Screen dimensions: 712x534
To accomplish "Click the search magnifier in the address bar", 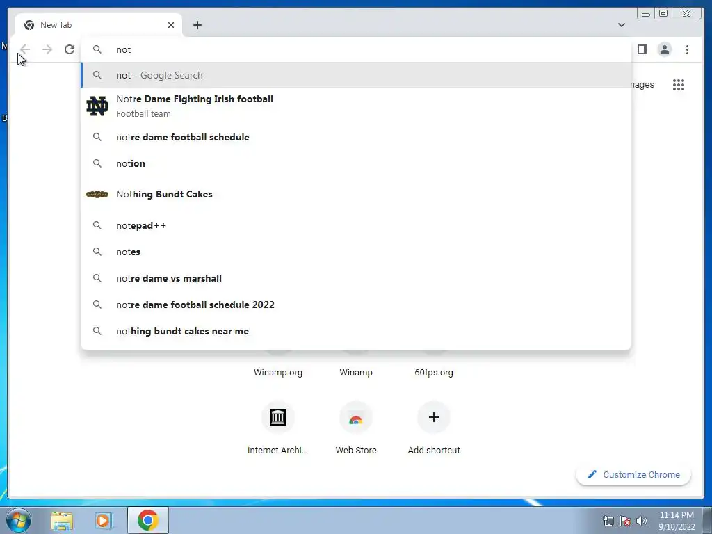I will [97, 49].
